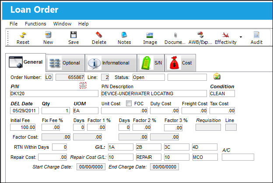Click the Condition field CLEAN
This screenshot has width=273, height=183.
pyautogui.click(x=222, y=93)
